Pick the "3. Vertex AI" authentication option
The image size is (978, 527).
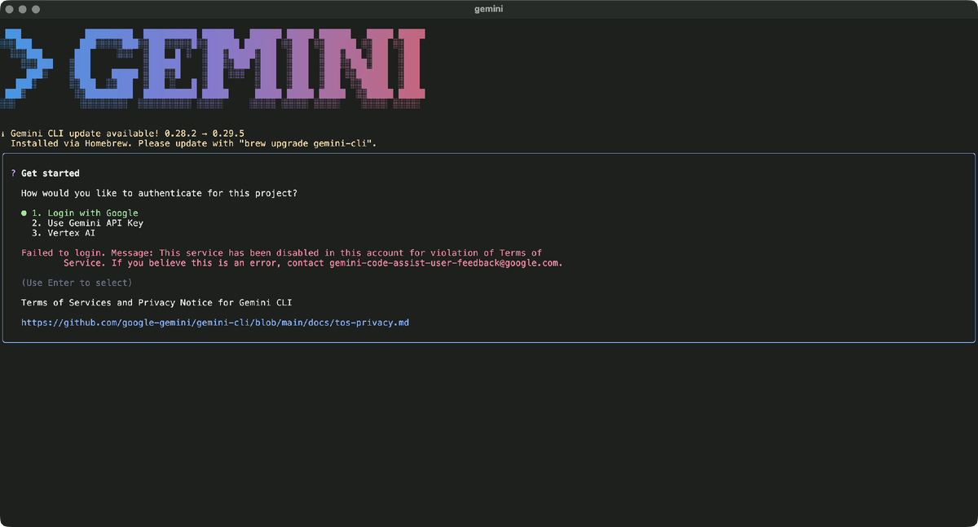(x=64, y=233)
